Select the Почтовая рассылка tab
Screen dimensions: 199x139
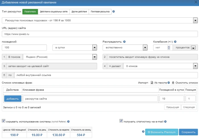(100, 12)
